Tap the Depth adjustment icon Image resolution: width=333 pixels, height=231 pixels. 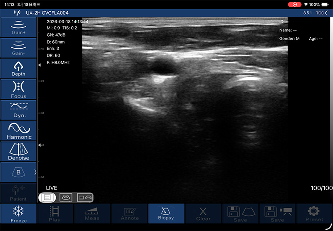(x=18, y=68)
